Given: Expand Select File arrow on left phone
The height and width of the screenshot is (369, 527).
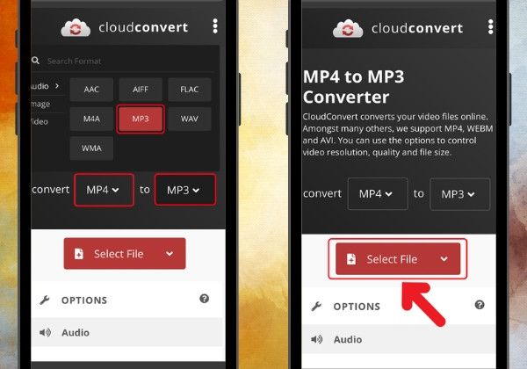Looking at the screenshot, I should tap(170, 254).
